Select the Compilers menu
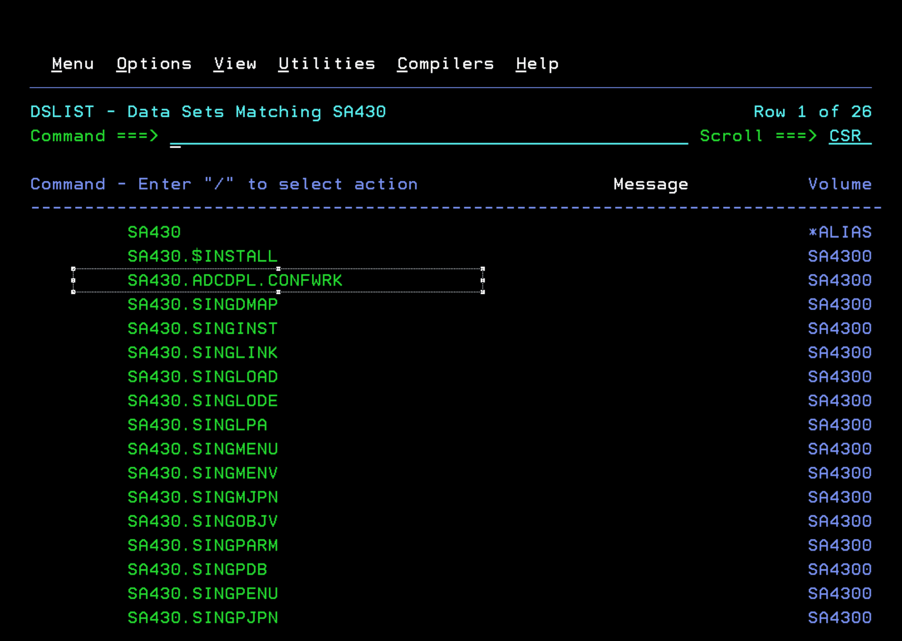This screenshot has width=902, height=641. (445, 64)
